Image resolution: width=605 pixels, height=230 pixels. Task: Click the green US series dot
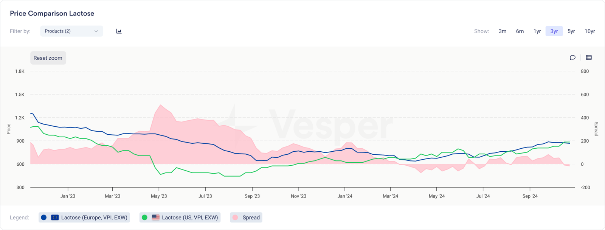point(144,218)
